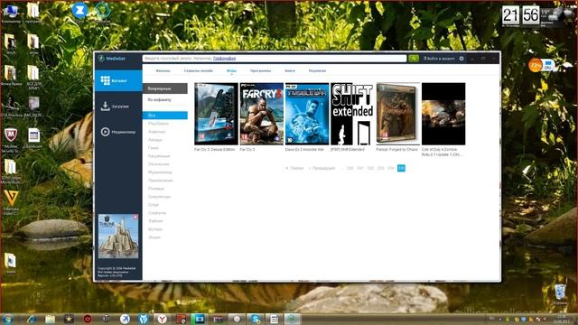Screen dimensions: 578x325
Task: Click the clock gadget showing 21:56
Action: pyautogui.click(x=520, y=15)
